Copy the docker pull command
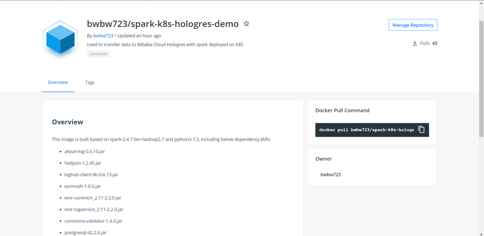The height and width of the screenshot is (236, 484). pos(421,129)
